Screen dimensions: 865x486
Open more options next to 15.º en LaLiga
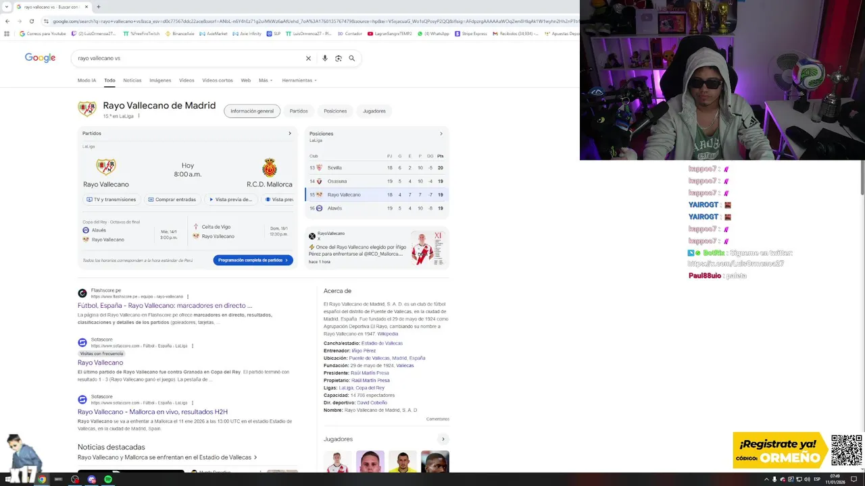tap(139, 116)
